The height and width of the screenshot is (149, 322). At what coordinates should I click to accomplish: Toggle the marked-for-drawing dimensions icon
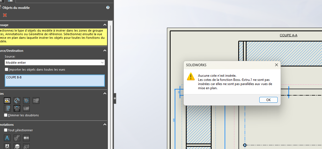coord(7,100)
